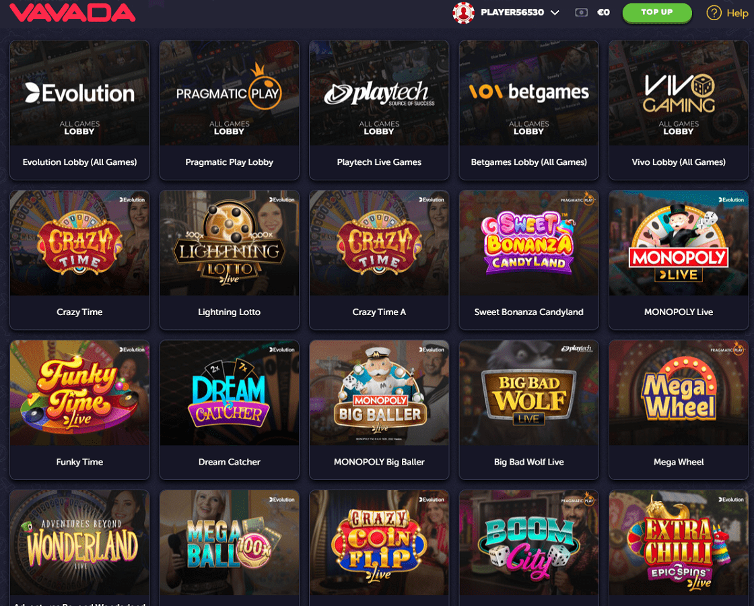Click the Vavada logo
Viewport: 754px width, 606px height.
[73, 13]
